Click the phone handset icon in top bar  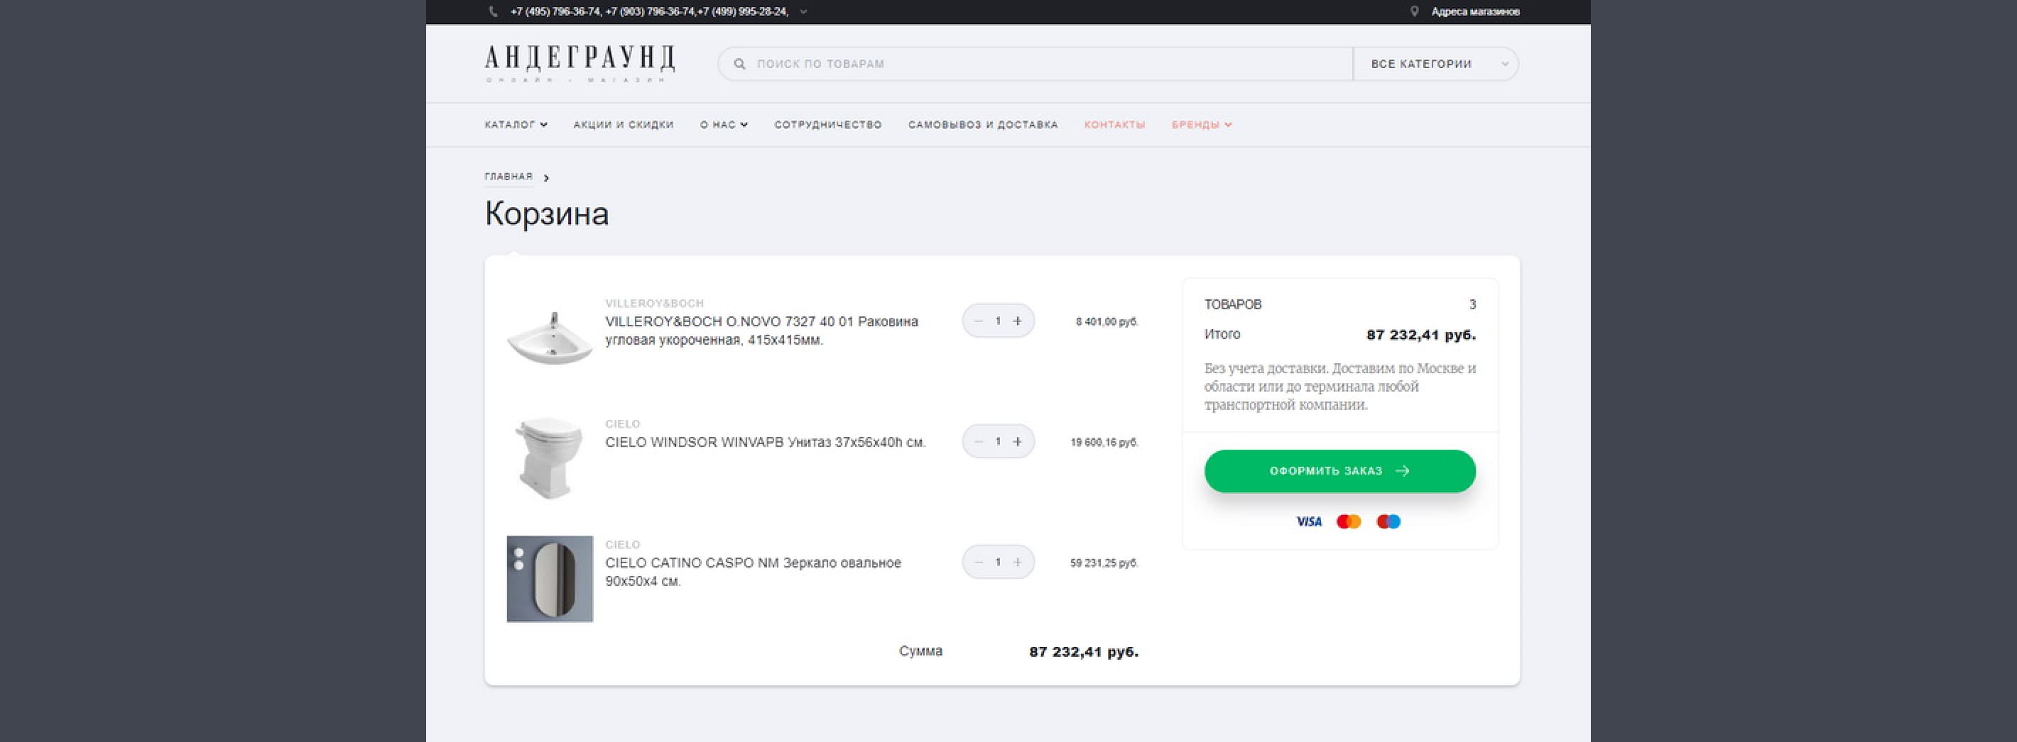[492, 12]
